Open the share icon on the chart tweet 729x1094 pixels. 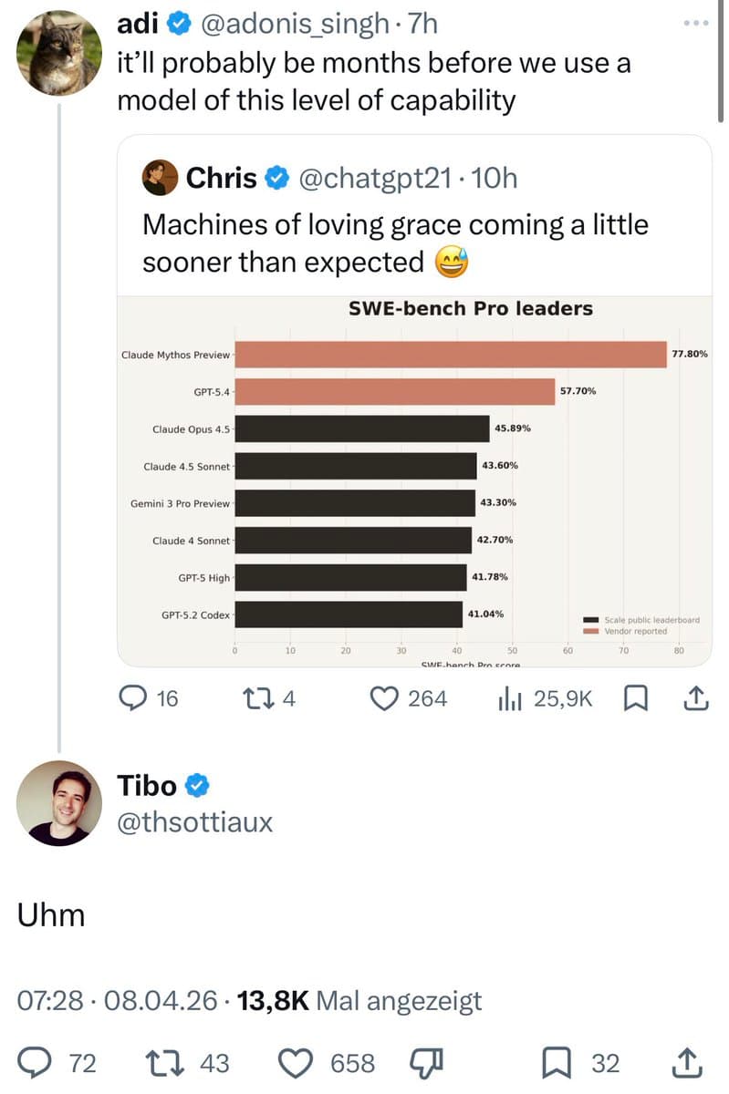coord(695,697)
